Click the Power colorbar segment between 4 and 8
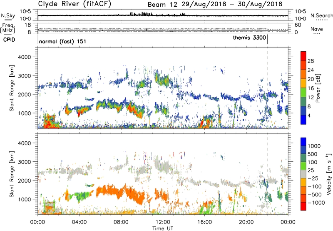The height and width of the screenshot is (231, 333). (x=303, y=110)
